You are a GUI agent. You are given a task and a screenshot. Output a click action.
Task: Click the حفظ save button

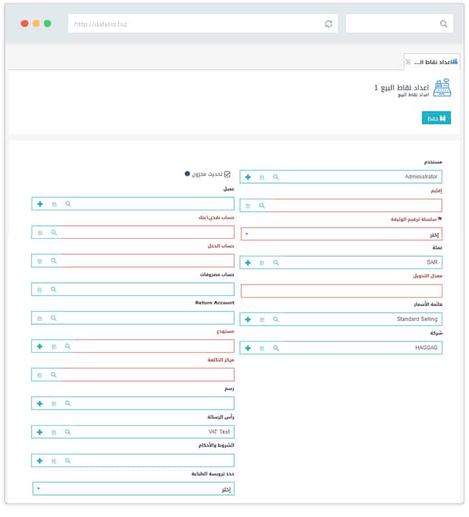[436, 118]
